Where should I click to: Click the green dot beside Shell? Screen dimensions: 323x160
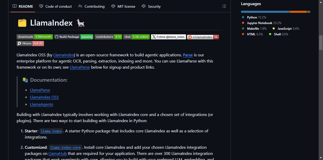click(270, 34)
